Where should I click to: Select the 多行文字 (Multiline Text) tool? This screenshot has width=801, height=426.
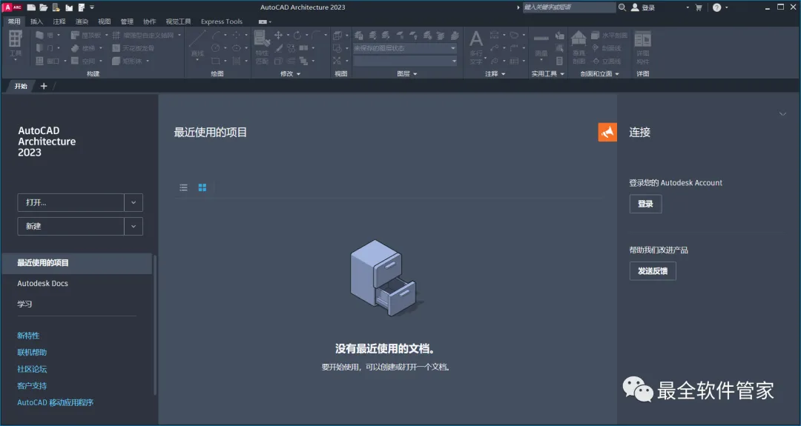click(475, 47)
